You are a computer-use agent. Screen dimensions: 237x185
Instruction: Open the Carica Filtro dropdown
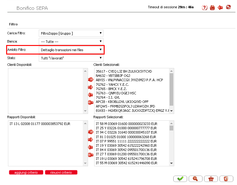point(71,33)
